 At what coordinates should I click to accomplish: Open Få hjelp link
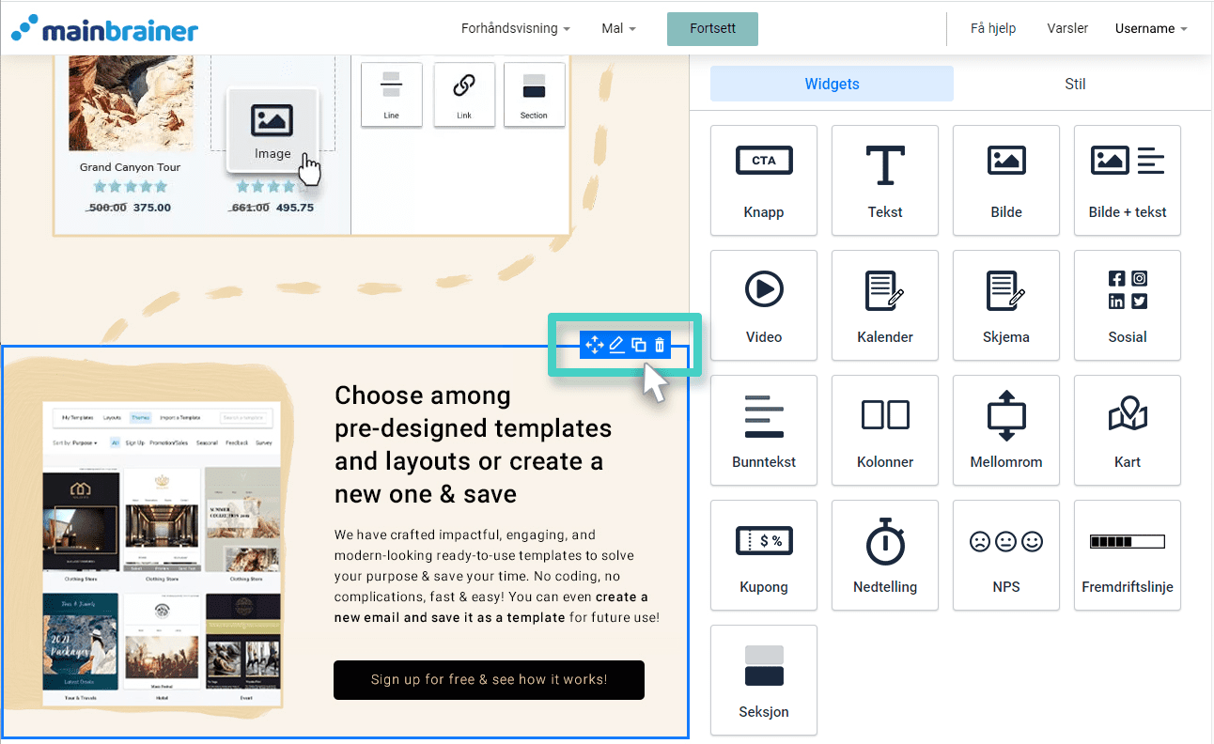pos(992,28)
